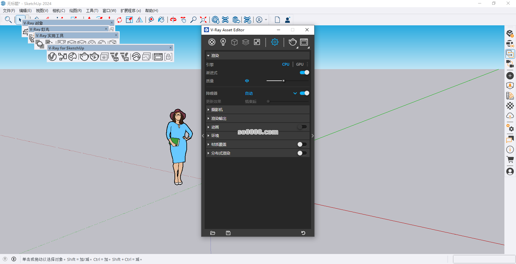The width and height of the screenshot is (516, 264).
Task: Open the 文件(F) menu
Action: click(9, 11)
